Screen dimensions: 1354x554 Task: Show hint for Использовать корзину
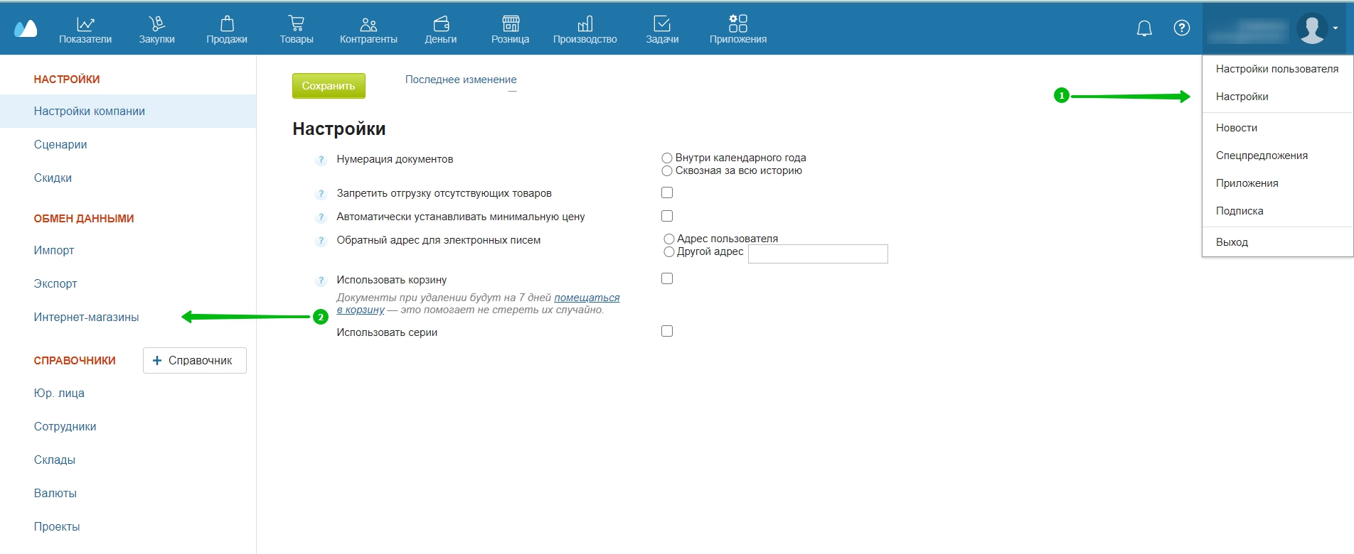coord(321,281)
